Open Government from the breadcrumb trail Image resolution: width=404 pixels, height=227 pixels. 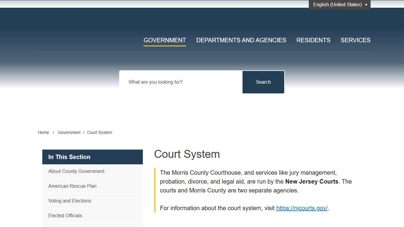coord(69,132)
